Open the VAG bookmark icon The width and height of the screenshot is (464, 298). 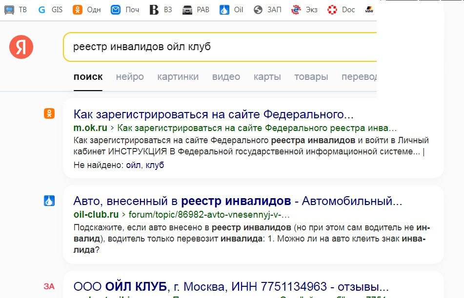pyautogui.click(x=369, y=10)
